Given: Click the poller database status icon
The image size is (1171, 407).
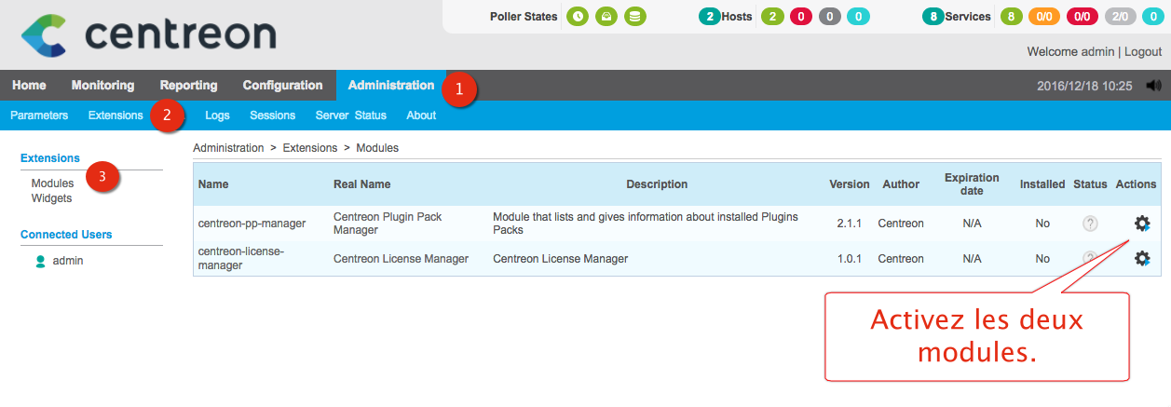Looking at the screenshot, I should click(634, 17).
